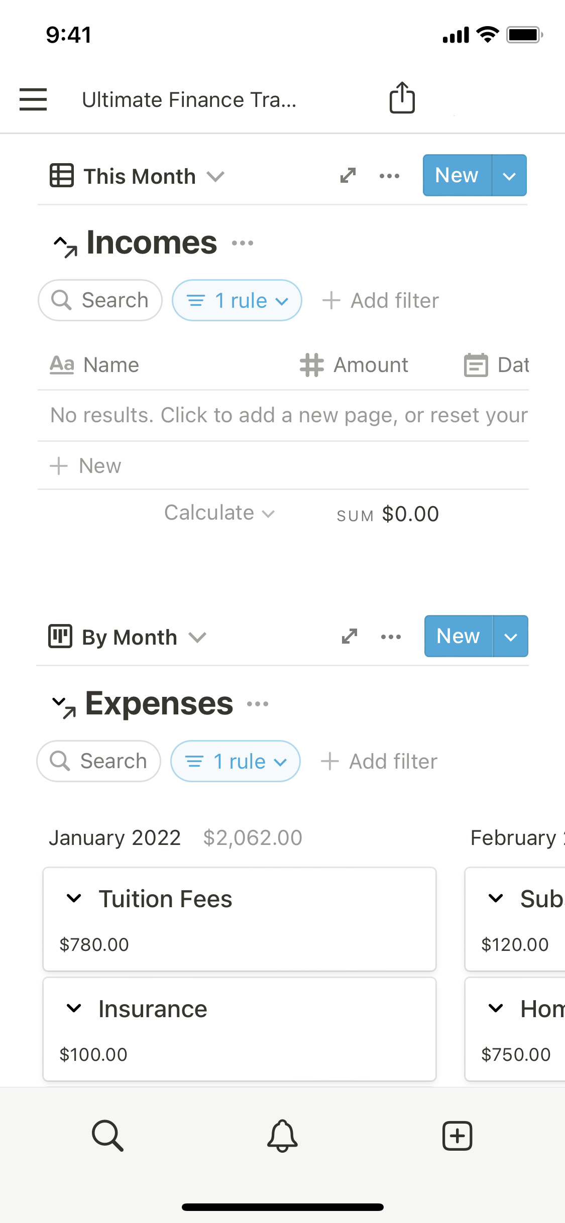Open the Calculate dropdown in Incomes
Image resolution: width=565 pixels, height=1223 pixels.
click(x=219, y=513)
